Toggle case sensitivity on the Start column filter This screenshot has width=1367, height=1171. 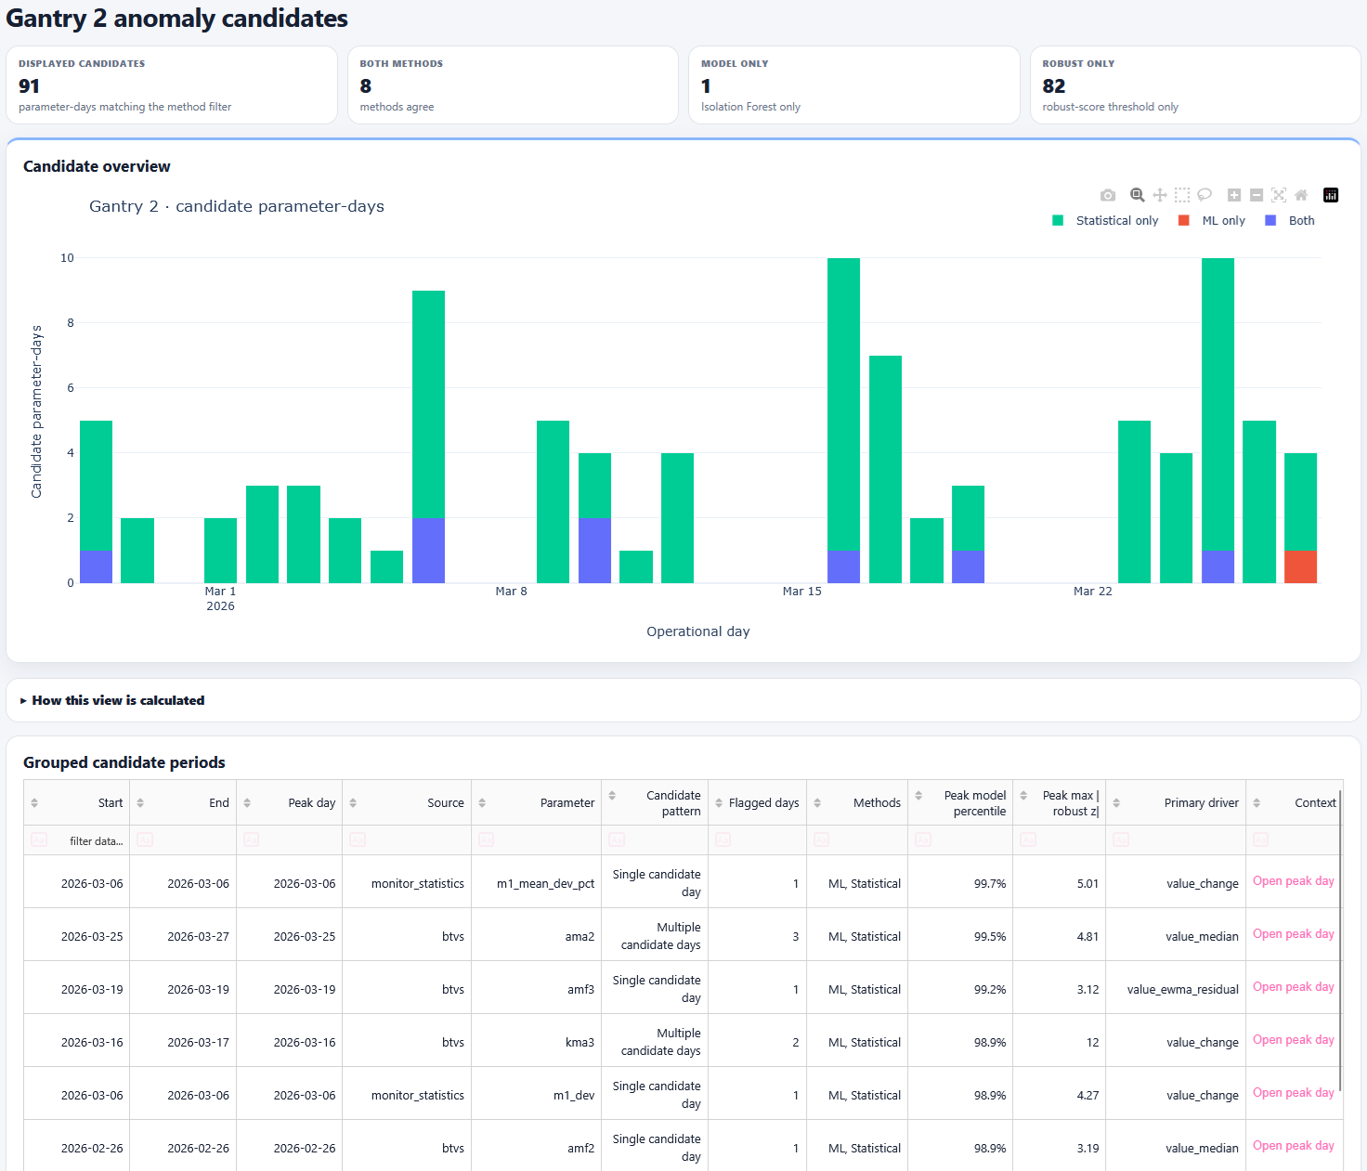pyautogui.click(x=39, y=839)
